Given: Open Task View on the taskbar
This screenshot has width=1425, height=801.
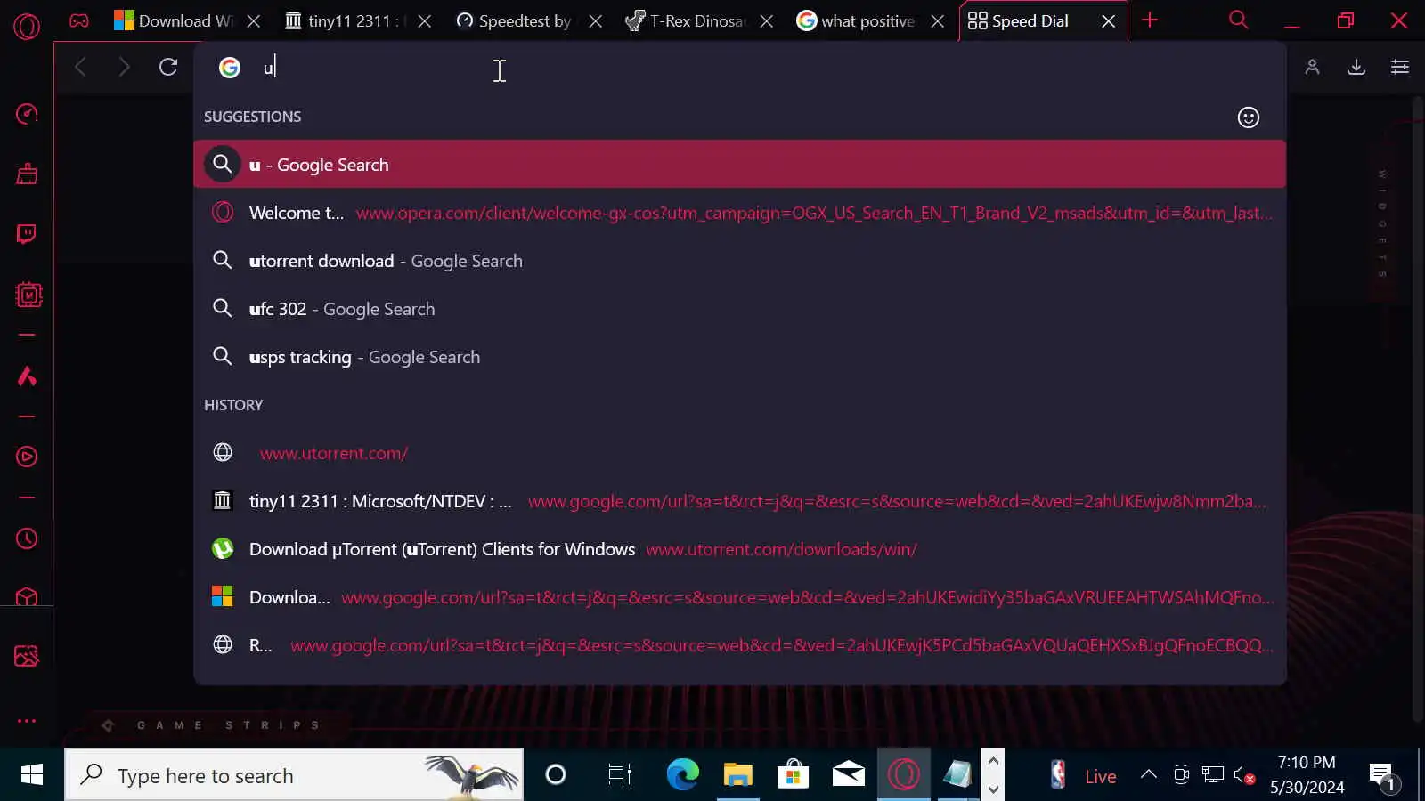Looking at the screenshot, I should coord(619,775).
